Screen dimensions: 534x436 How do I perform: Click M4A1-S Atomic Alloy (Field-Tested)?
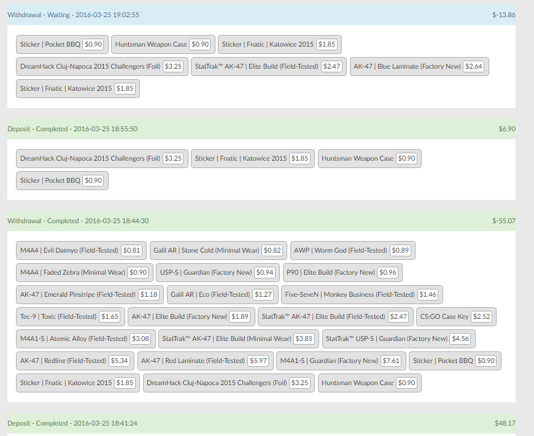tap(86, 338)
